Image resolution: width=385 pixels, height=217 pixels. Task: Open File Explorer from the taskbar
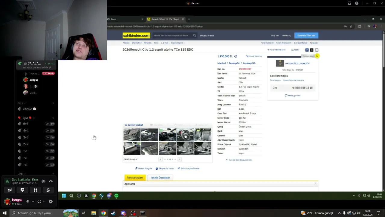(94, 213)
